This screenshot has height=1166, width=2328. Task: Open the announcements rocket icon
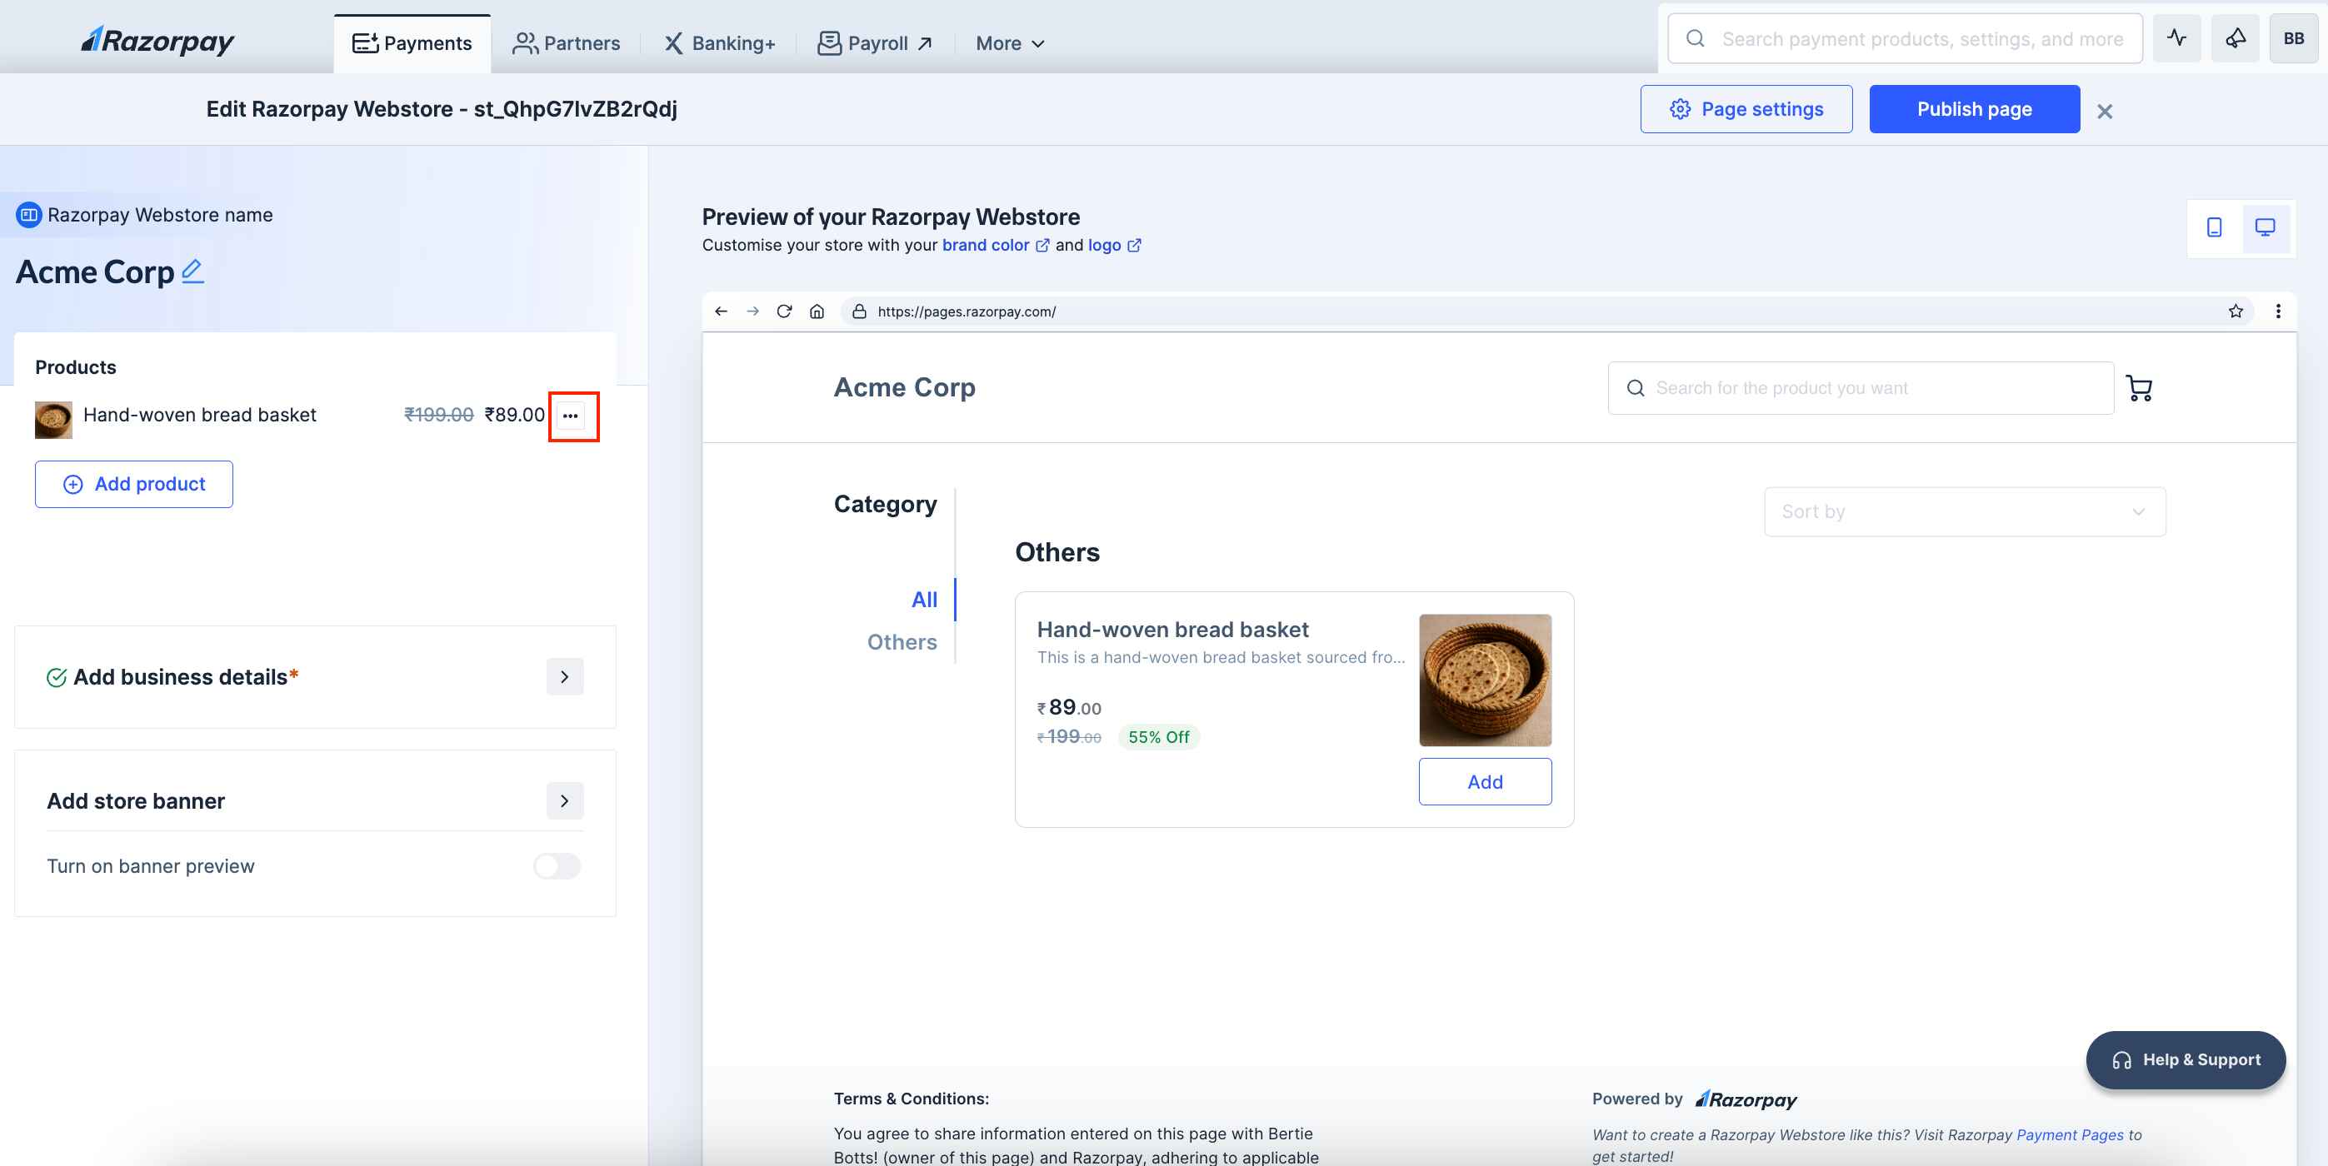(x=2235, y=38)
